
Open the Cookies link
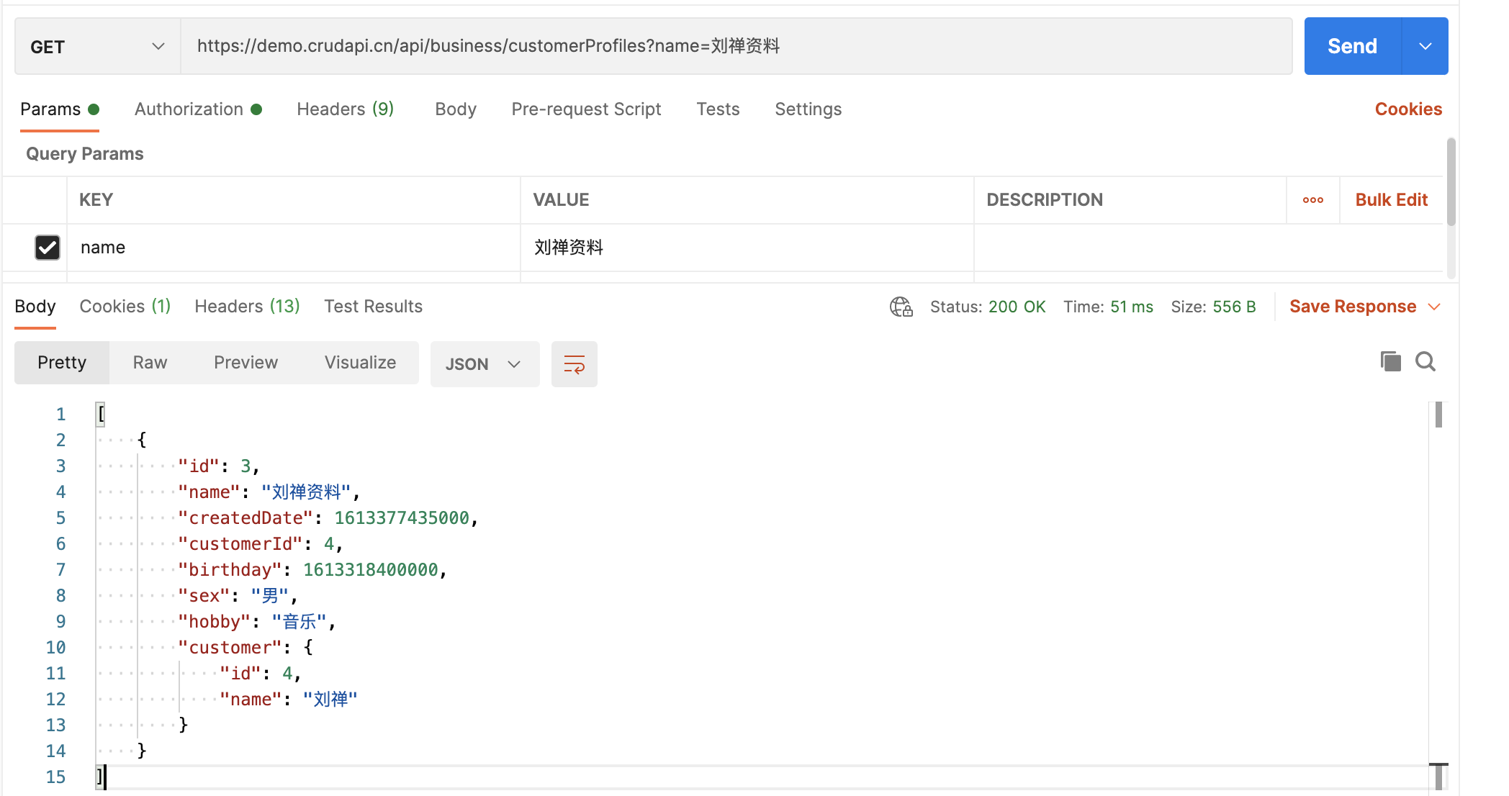[x=1407, y=109]
